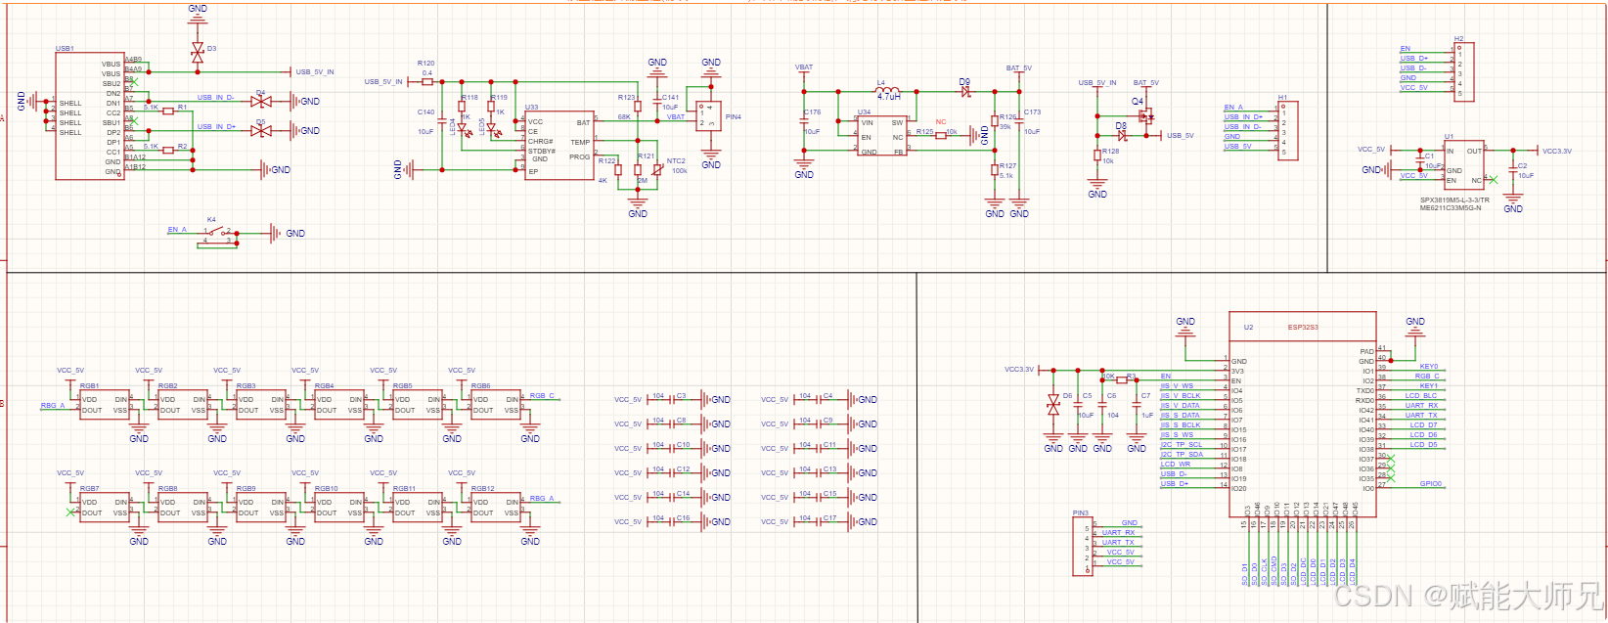
Task: Click the UART_RX label on PIN3
Action: (x=1118, y=533)
